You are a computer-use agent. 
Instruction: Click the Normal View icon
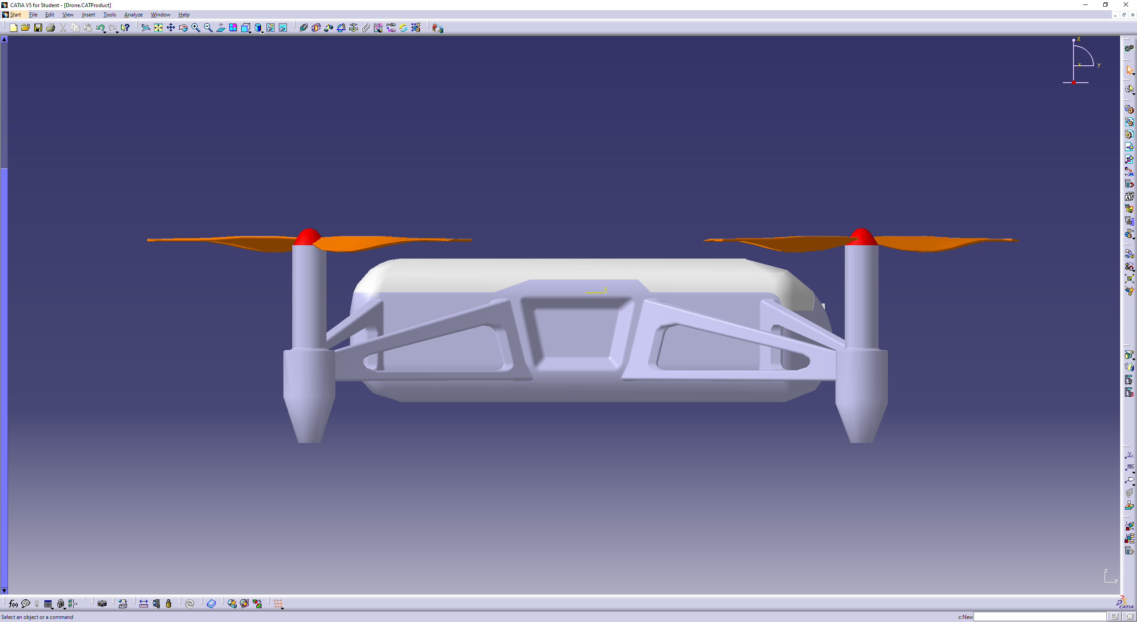pos(221,28)
